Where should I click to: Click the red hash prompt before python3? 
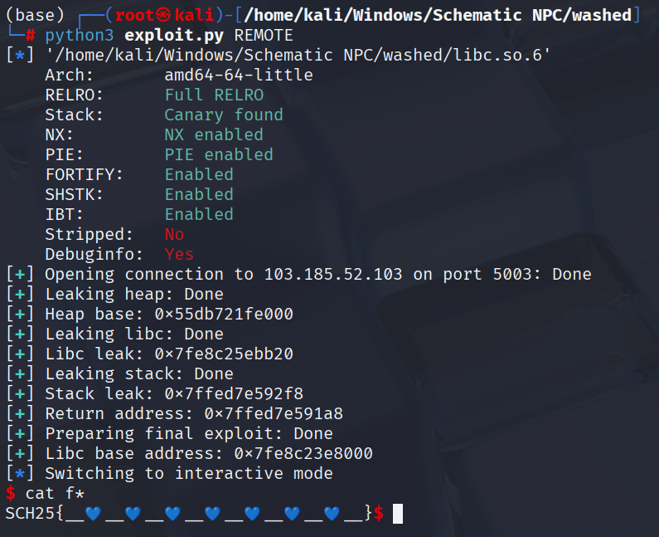coord(30,35)
